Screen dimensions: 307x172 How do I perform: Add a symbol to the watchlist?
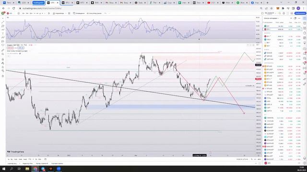(x=291, y=18)
